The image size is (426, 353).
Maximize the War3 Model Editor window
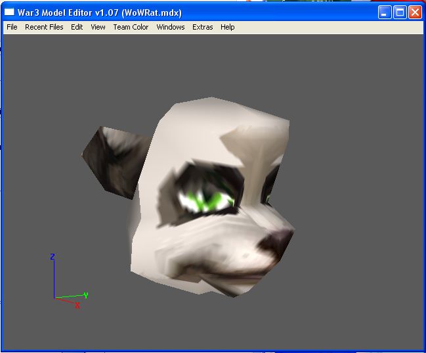coord(400,12)
